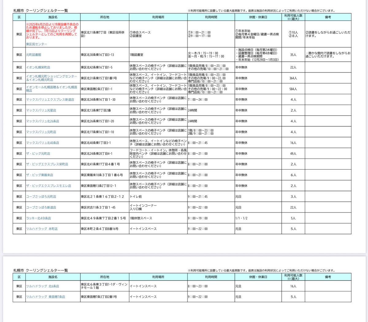Click the 35人 capacity value
The height and width of the screenshot is (322, 368).
click(293, 55)
